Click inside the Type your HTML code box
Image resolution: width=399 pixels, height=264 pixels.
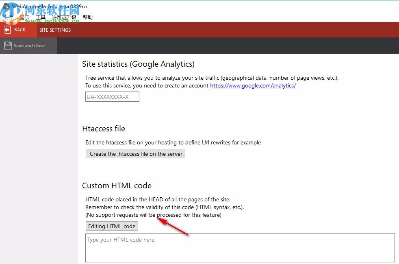[240, 247]
